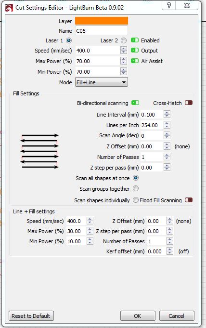This screenshot has width=206, height=328.
Task: Select Scan all shapes at once
Action: tap(136, 178)
